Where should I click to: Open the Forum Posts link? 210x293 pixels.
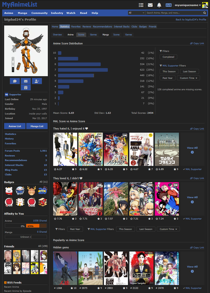12,151
